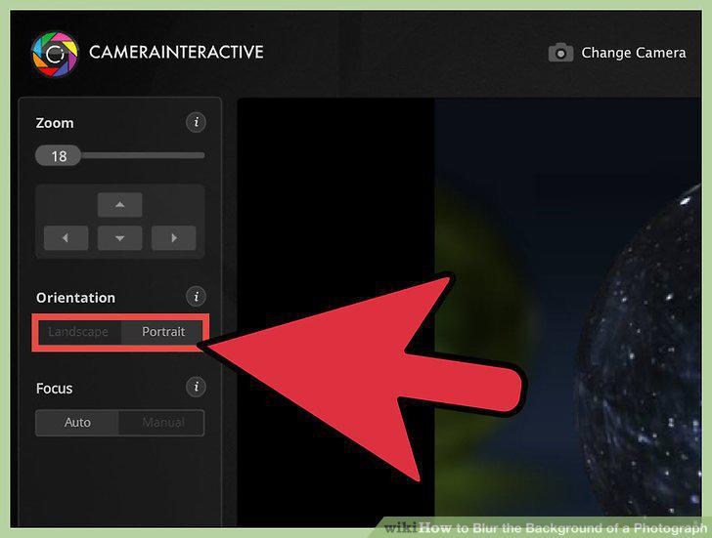This screenshot has height=538, width=712.
Task: Click the CAMERAINTERACTIVE title text
Action: click(x=176, y=52)
